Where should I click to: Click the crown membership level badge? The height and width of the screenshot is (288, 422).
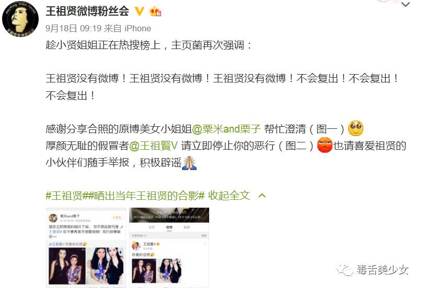point(155,11)
